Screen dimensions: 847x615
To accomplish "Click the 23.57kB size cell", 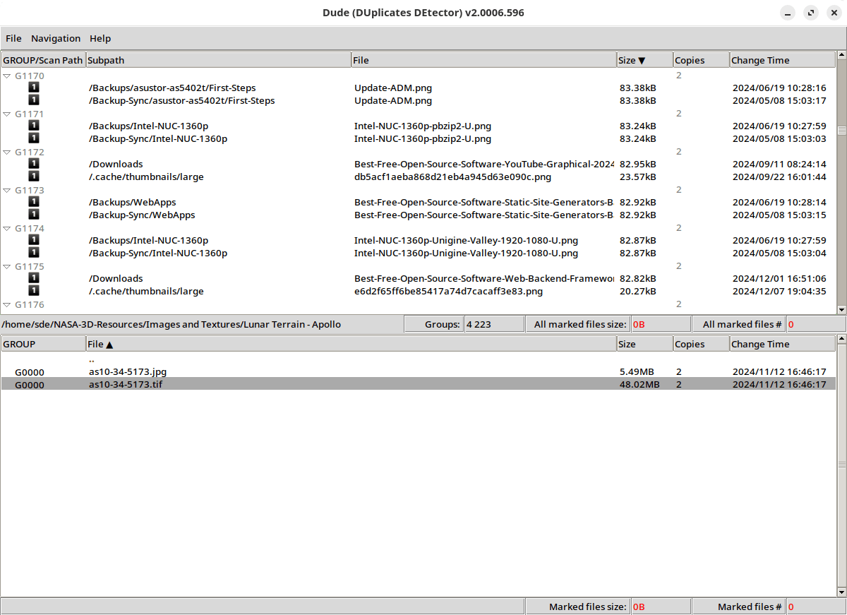I will [x=638, y=177].
